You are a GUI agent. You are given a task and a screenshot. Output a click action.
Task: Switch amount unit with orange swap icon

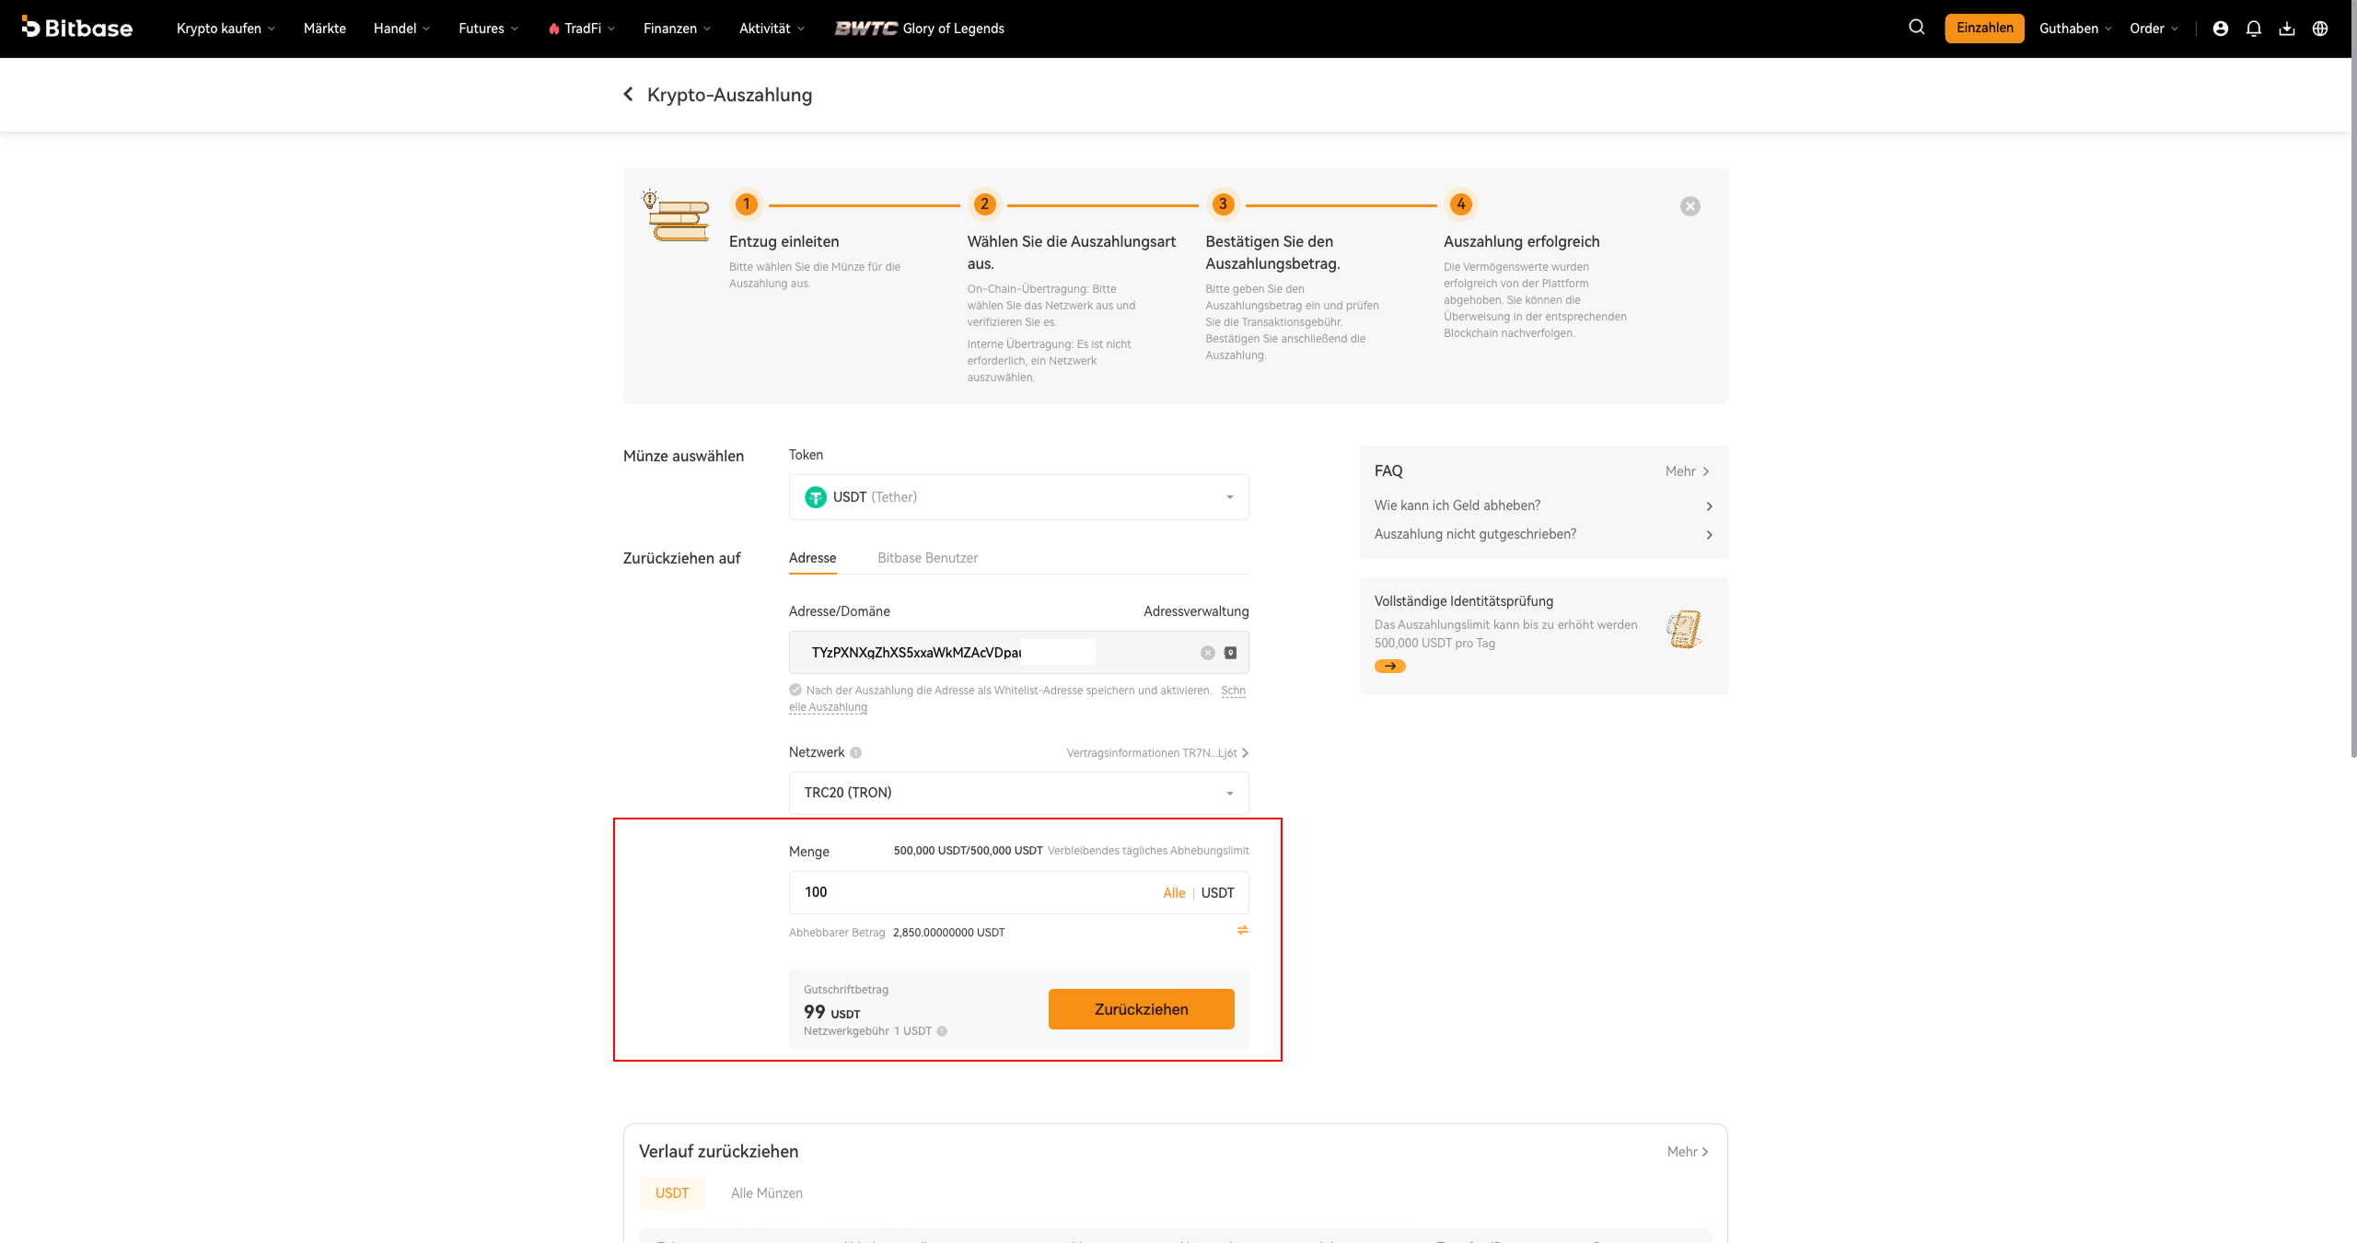pyautogui.click(x=1243, y=930)
